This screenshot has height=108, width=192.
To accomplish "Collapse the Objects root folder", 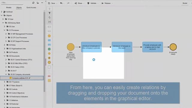I will click(1, 15).
